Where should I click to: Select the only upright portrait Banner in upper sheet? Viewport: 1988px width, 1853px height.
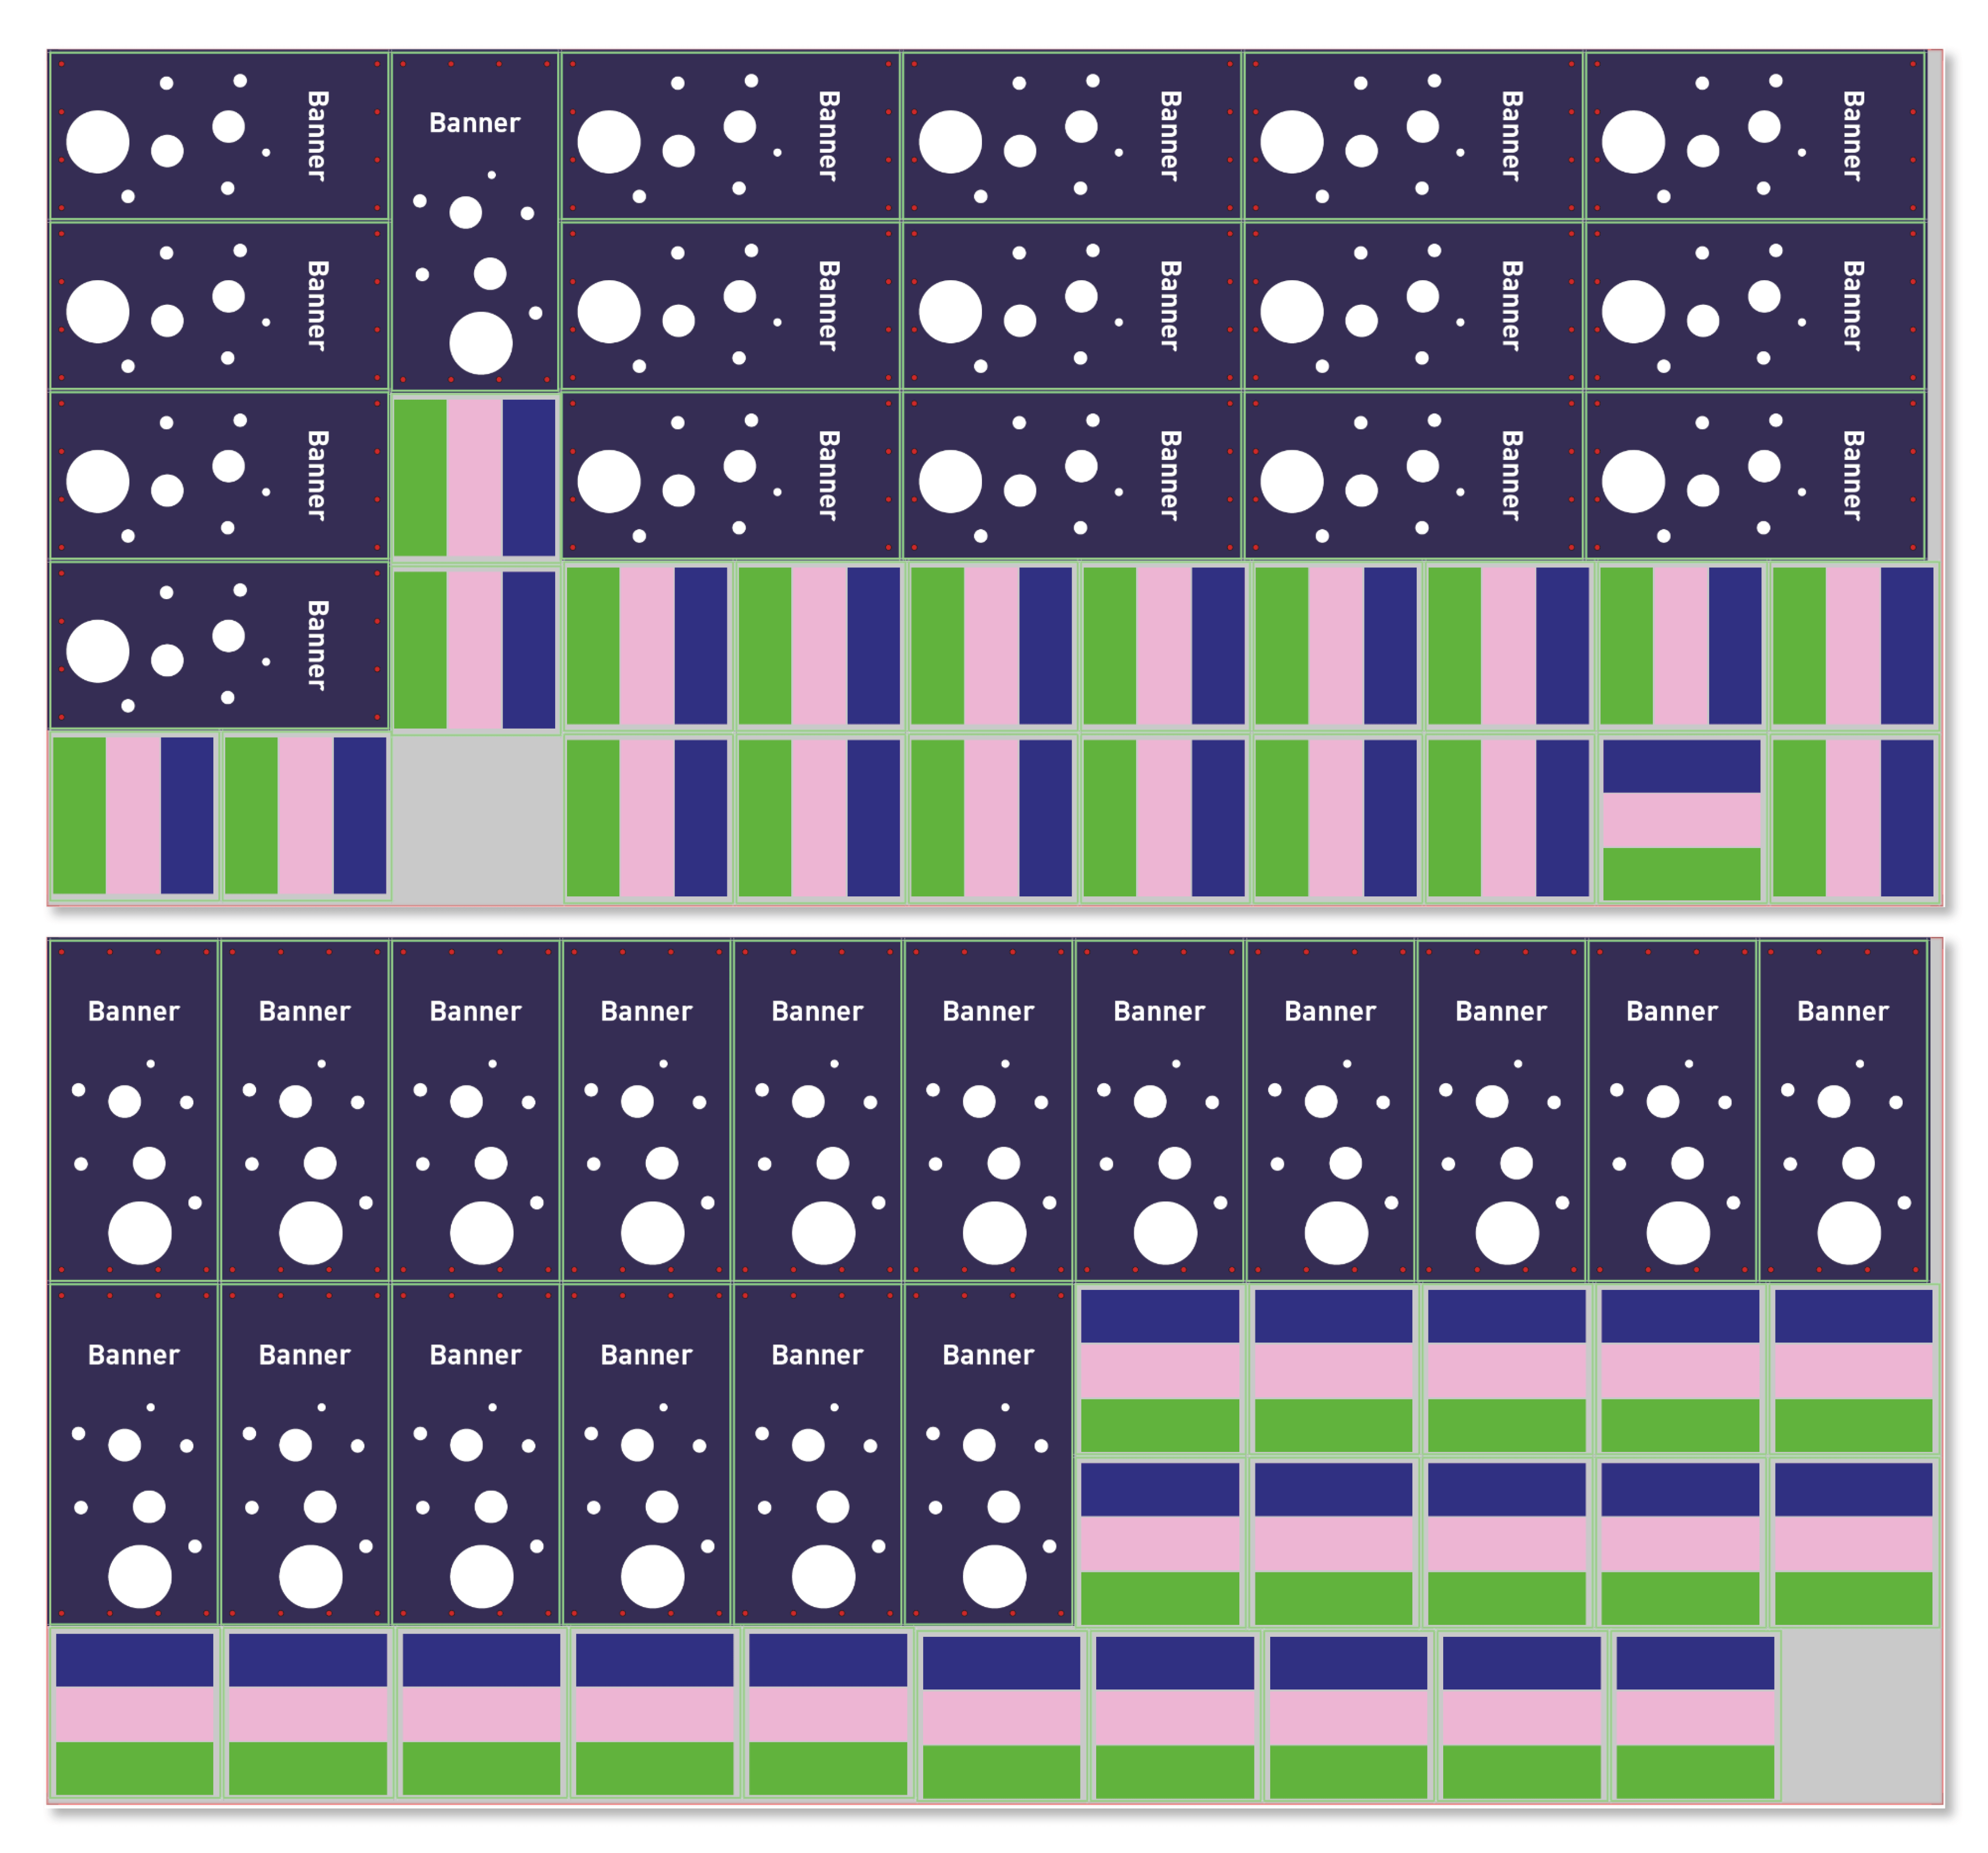[475, 221]
